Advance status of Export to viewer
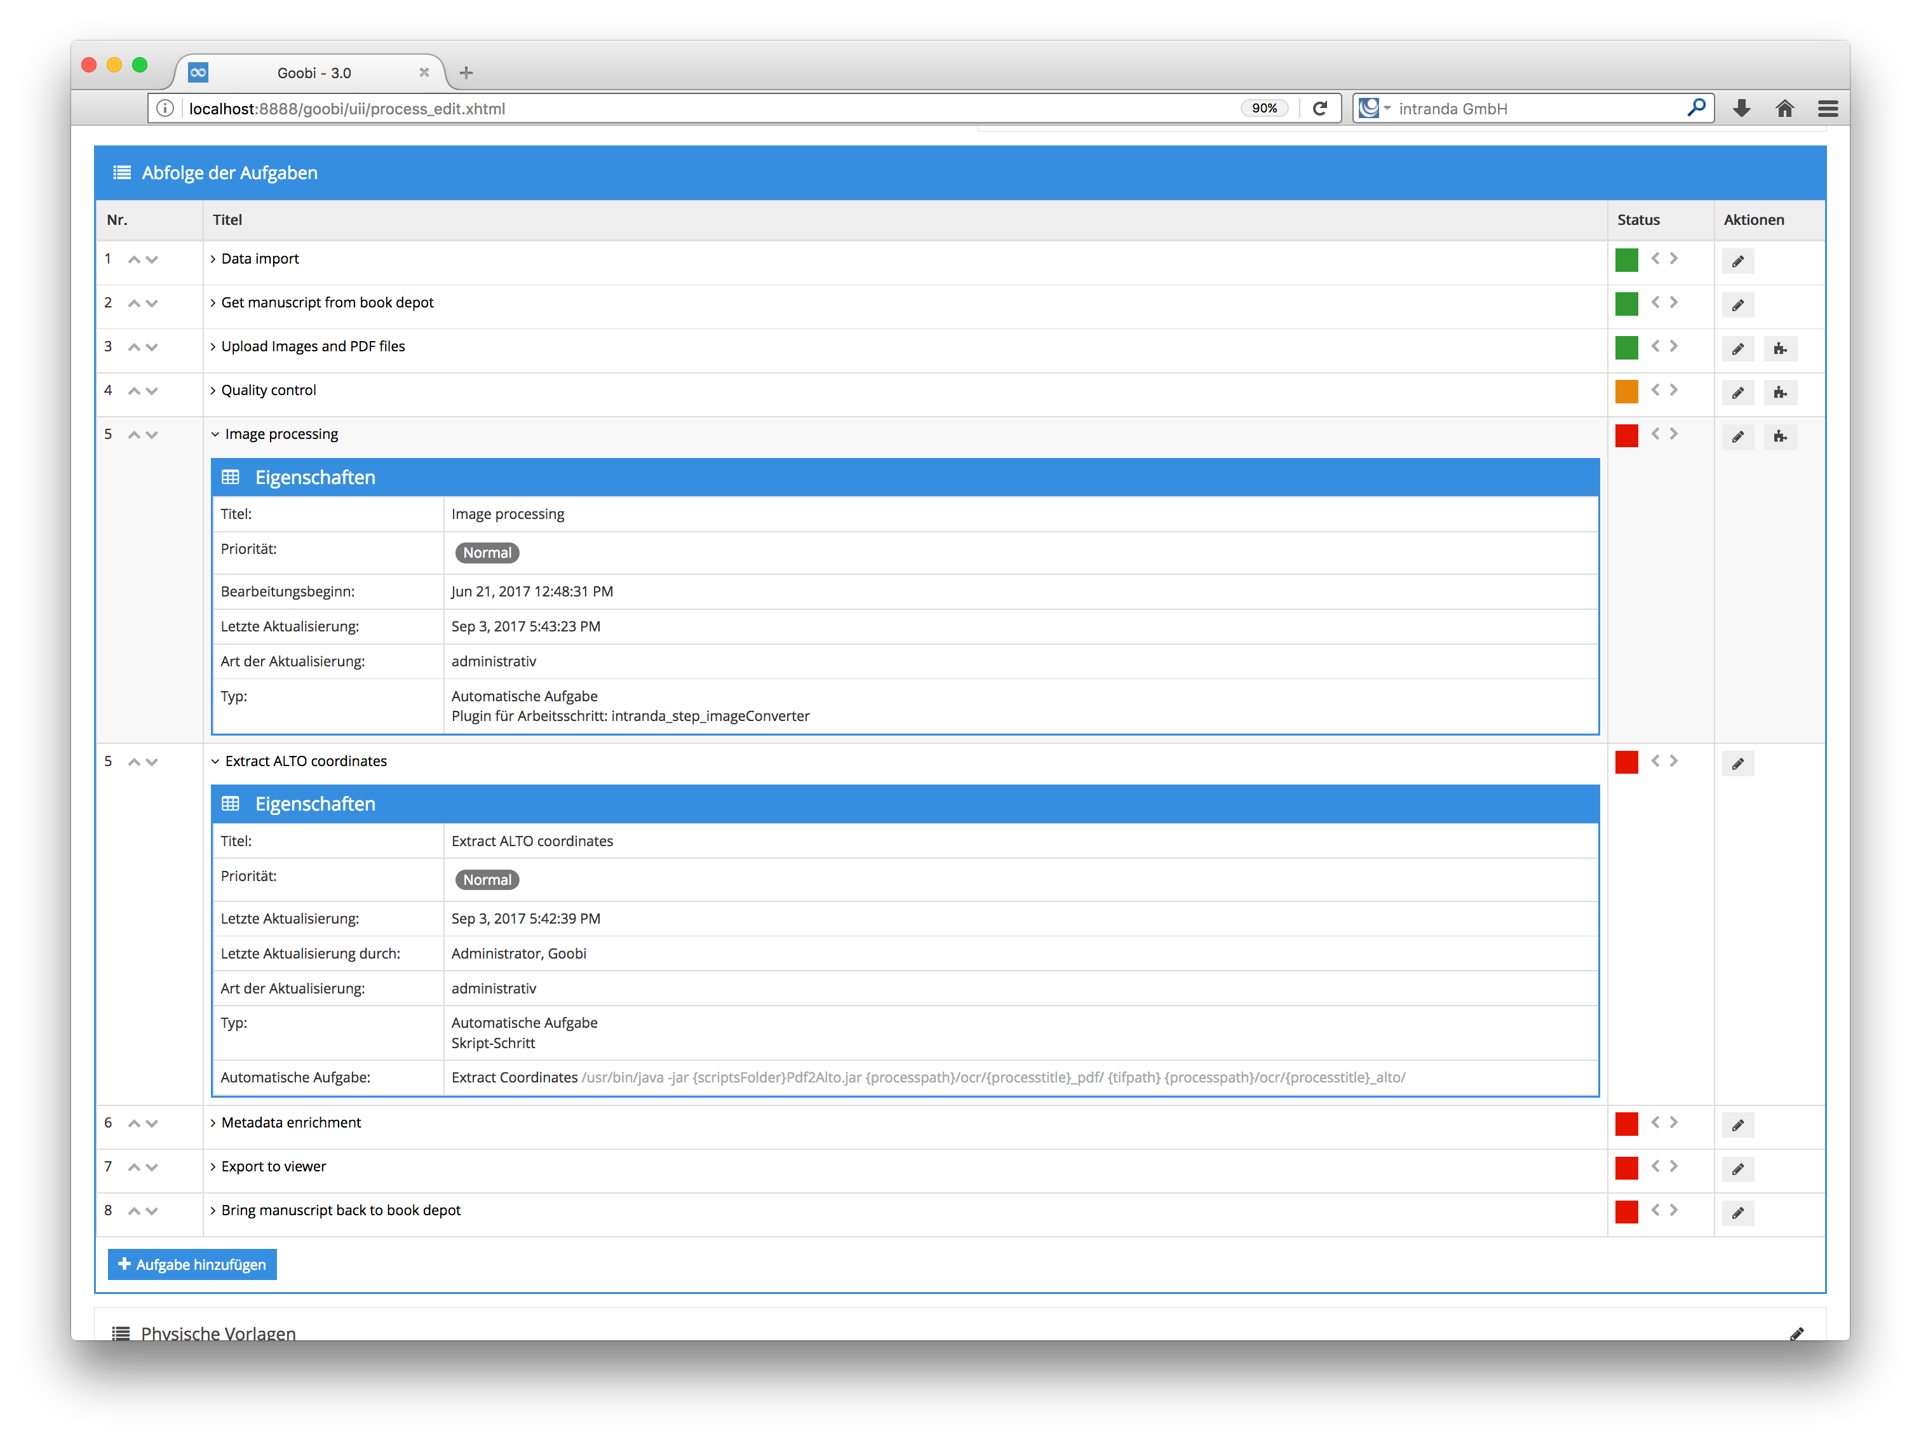The image size is (1921, 1442). click(x=1673, y=1166)
